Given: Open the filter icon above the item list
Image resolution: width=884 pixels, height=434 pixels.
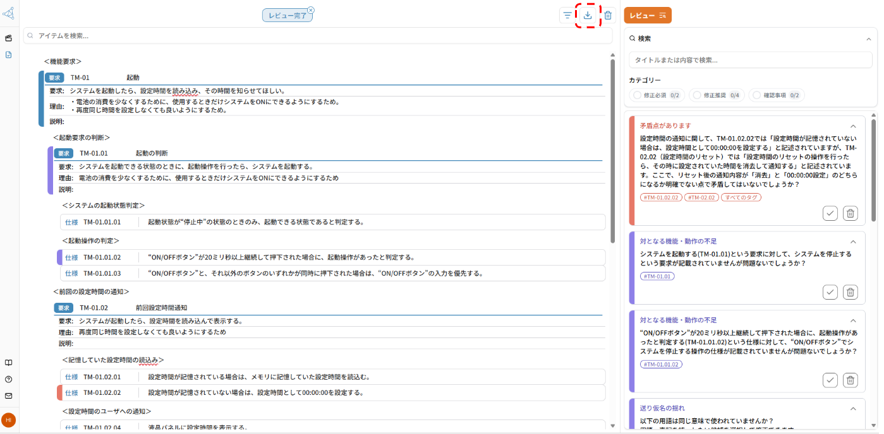Looking at the screenshot, I should [x=567, y=15].
